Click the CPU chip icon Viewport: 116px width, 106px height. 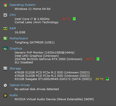pyautogui.click(x=5, y=15)
